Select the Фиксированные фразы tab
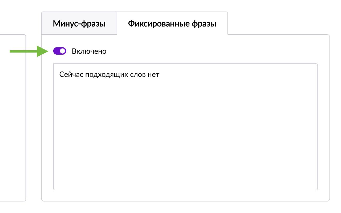The width and height of the screenshot is (341, 213). click(x=172, y=24)
